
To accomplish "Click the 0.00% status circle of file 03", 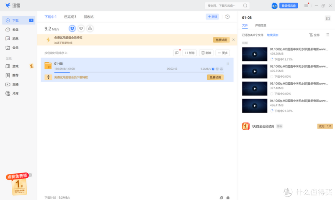I will [272, 94].
